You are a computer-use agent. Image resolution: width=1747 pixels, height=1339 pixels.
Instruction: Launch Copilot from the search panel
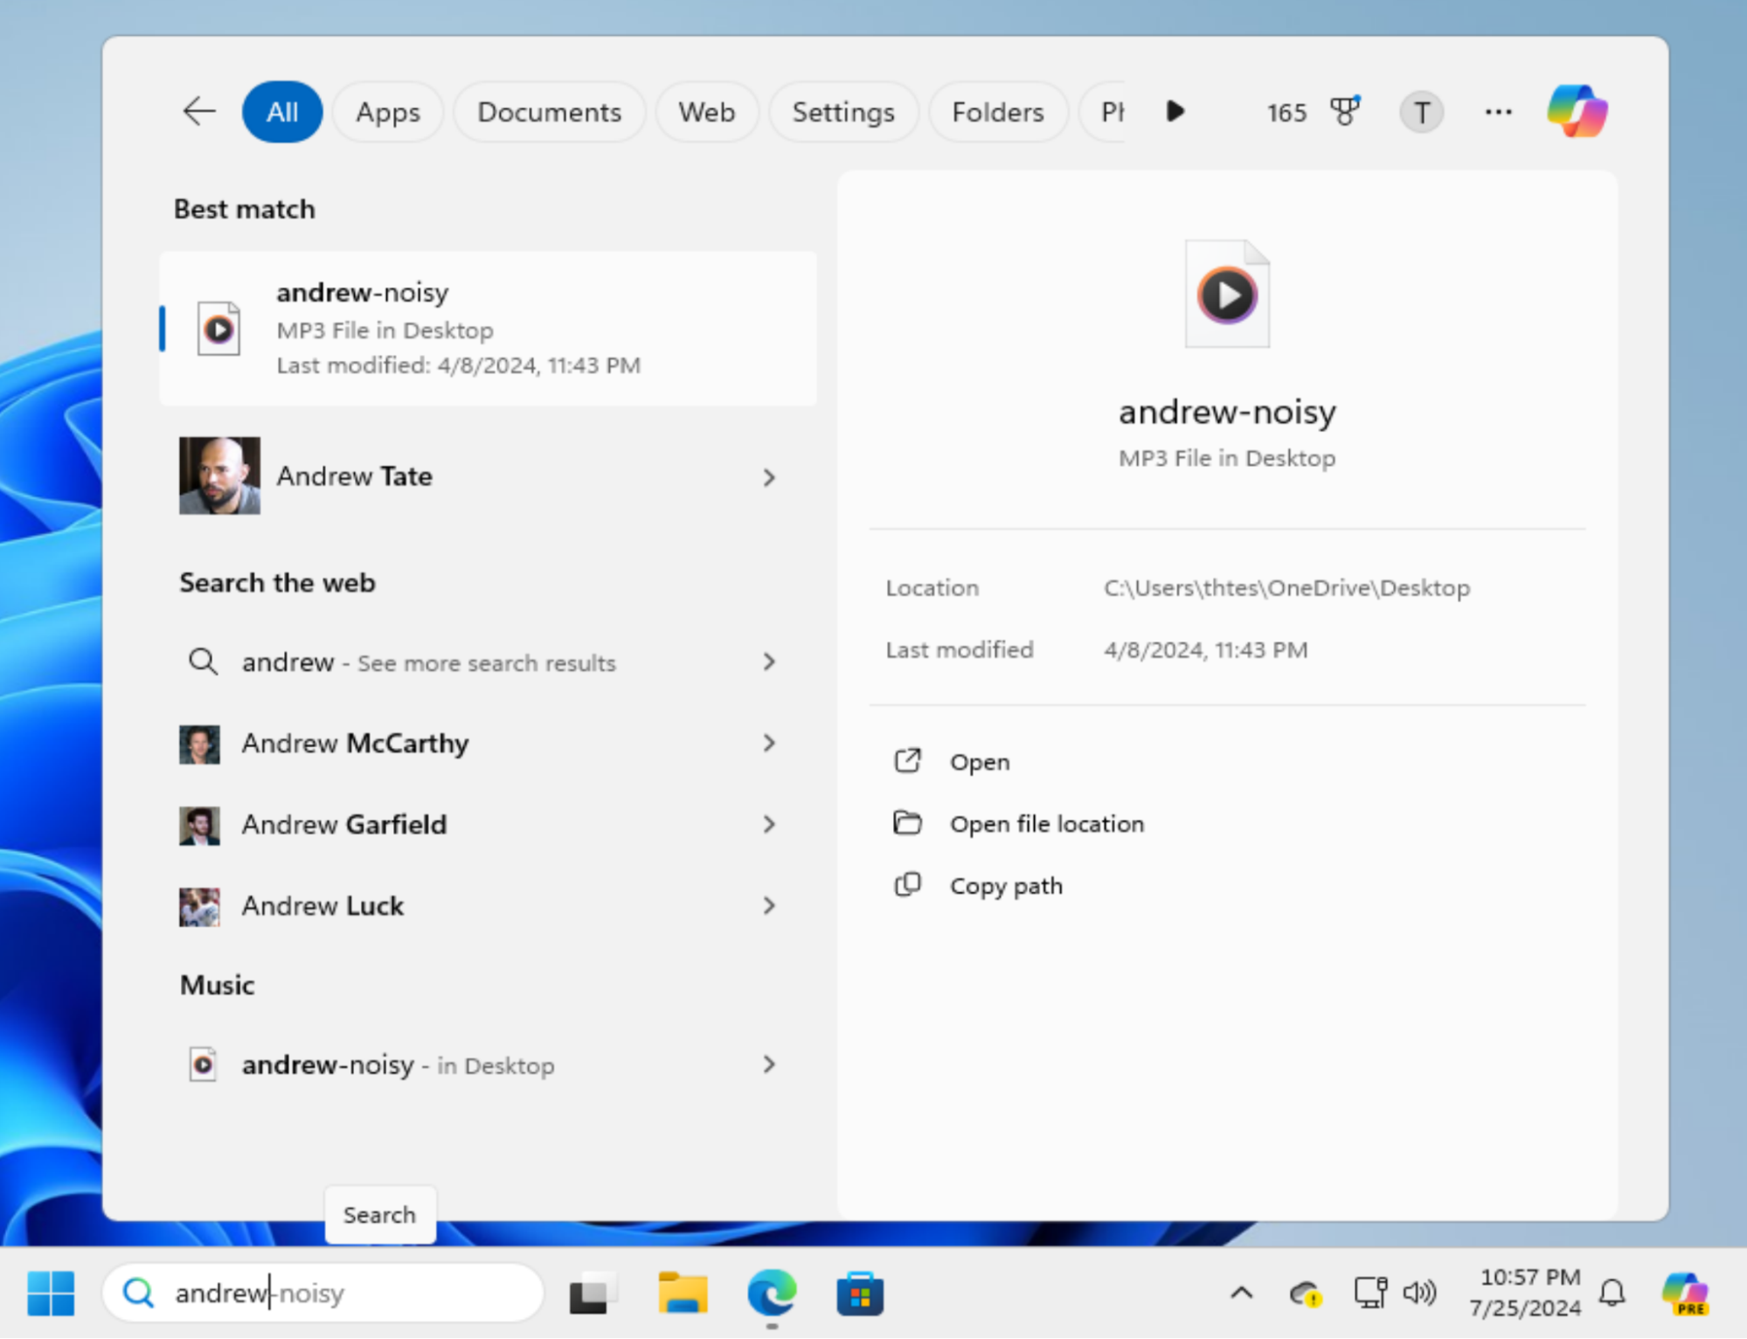1577,111
